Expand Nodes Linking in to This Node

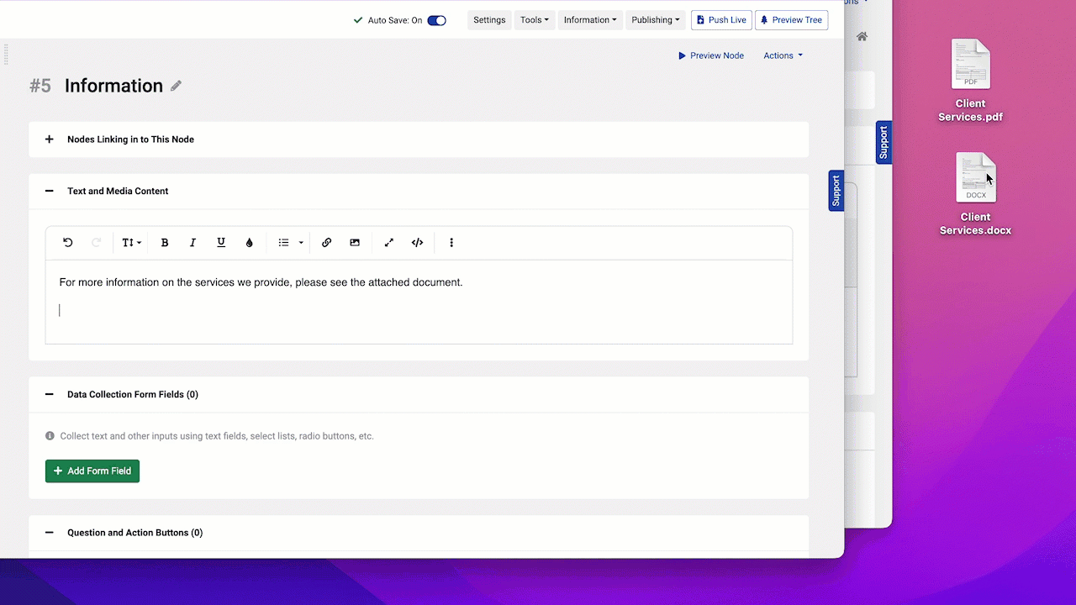tap(50, 139)
